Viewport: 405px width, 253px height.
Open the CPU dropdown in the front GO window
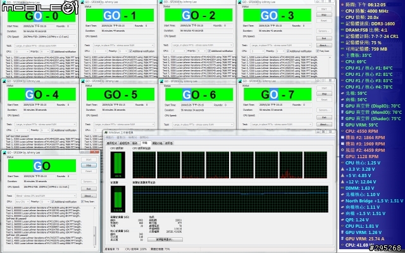click(x=22, y=202)
